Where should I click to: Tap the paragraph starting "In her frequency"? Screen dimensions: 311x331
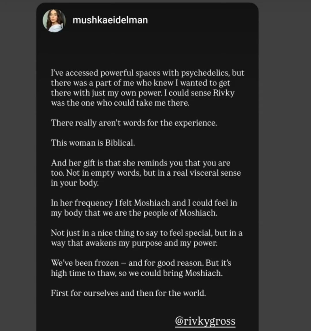point(144,208)
